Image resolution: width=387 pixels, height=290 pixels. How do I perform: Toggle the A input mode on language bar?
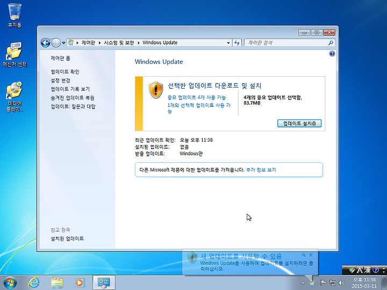tap(360, 270)
